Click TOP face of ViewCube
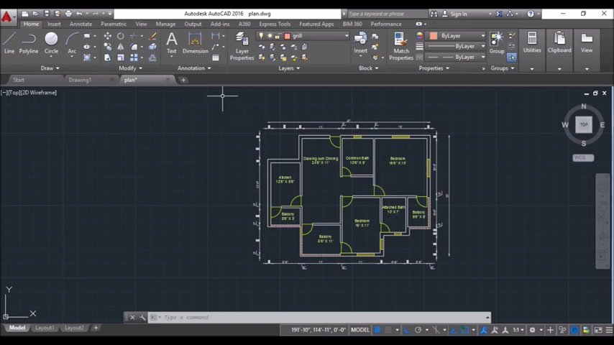The height and width of the screenshot is (345, 614). click(x=584, y=124)
